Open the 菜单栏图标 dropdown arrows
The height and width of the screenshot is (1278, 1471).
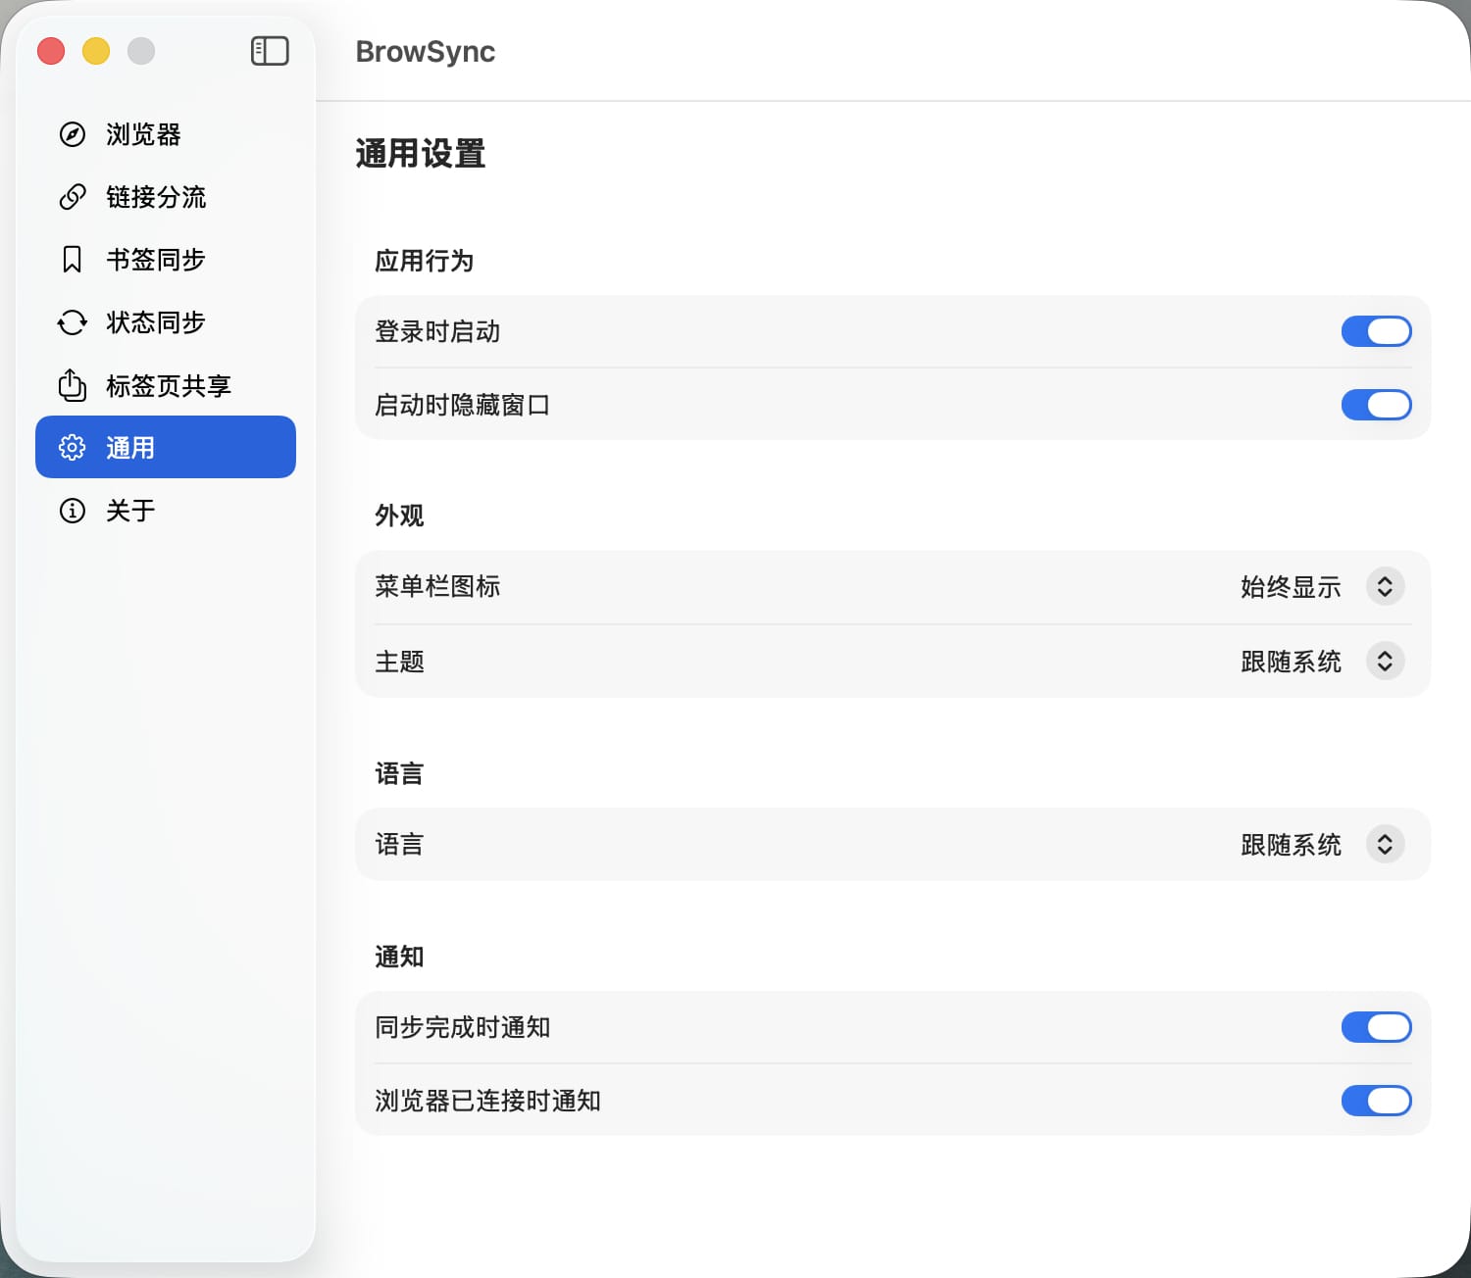tap(1385, 587)
